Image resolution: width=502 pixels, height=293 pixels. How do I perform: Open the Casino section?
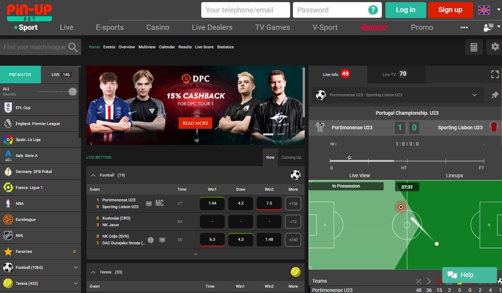coord(158,27)
